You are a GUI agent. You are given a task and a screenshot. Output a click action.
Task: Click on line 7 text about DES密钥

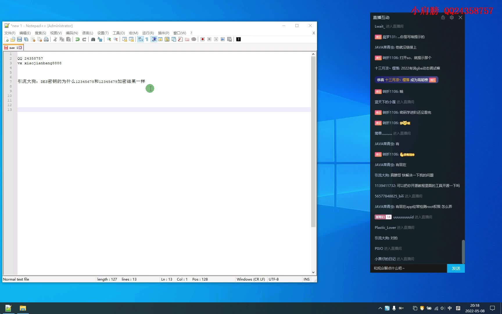81,81
